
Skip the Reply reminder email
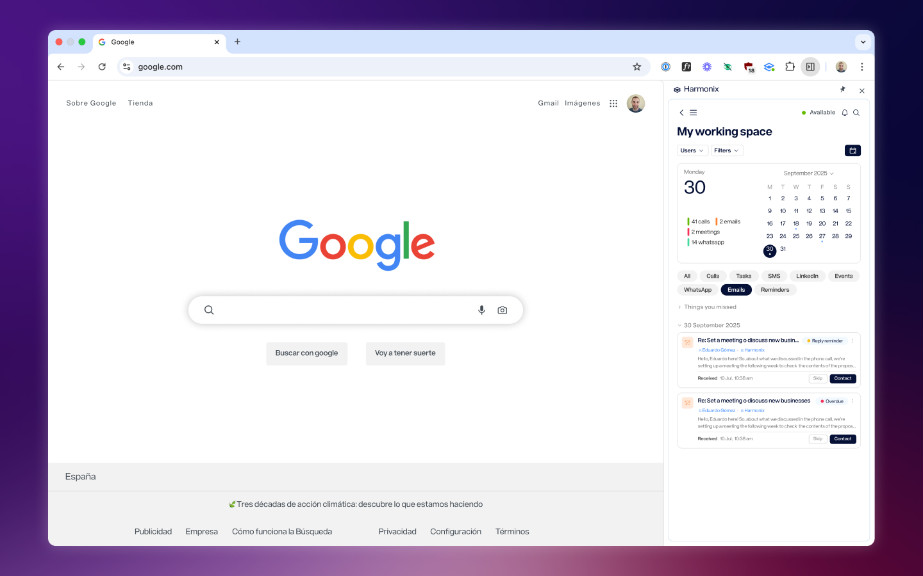(818, 379)
